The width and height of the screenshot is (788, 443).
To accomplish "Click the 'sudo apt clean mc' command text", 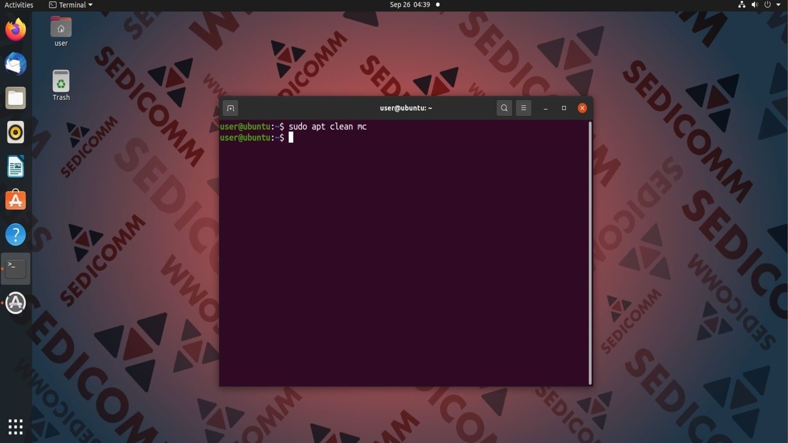I will point(328,127).
